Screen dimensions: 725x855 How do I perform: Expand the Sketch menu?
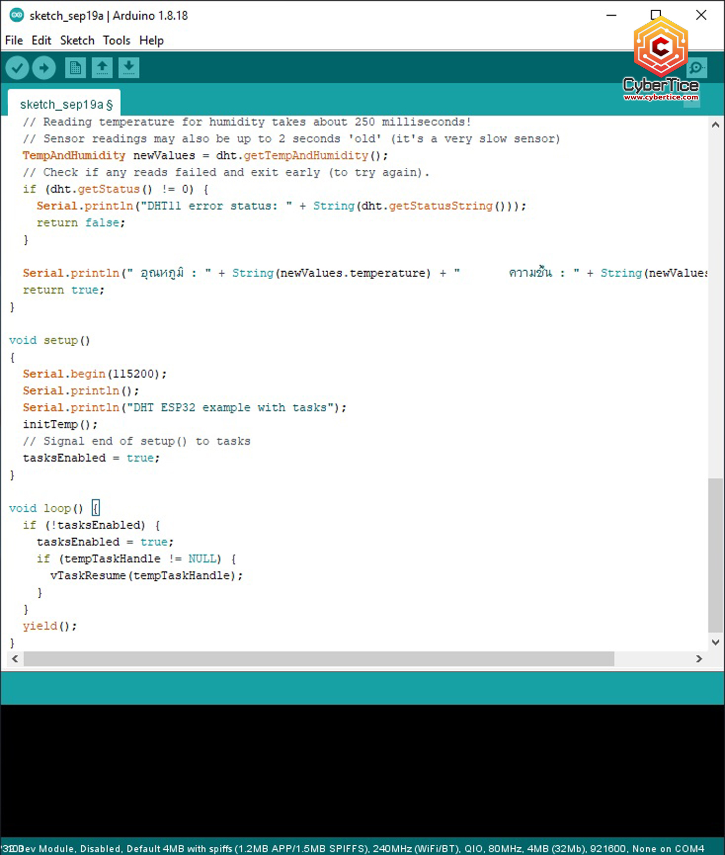77,41
